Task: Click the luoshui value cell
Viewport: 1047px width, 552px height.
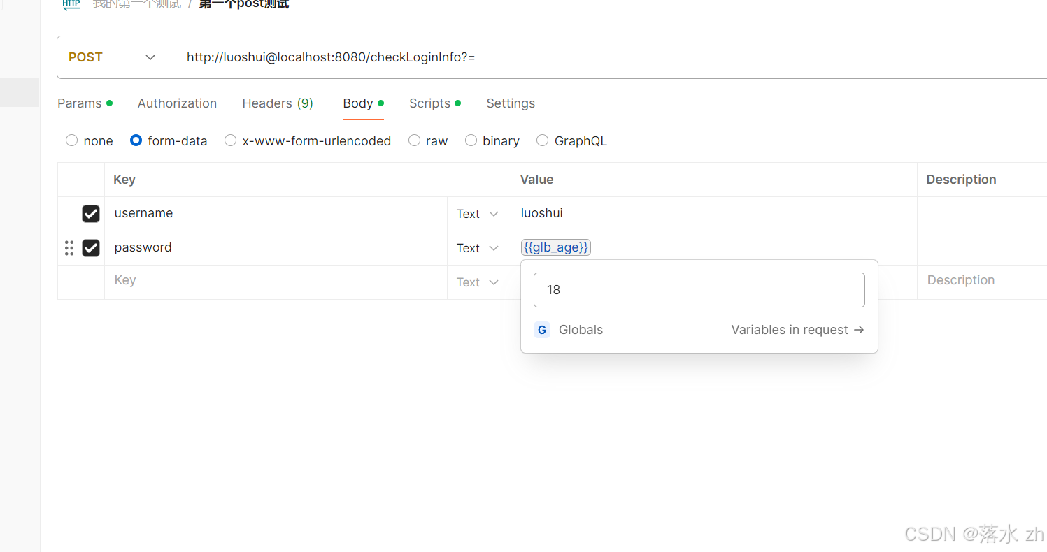Action: coord(713,214)
